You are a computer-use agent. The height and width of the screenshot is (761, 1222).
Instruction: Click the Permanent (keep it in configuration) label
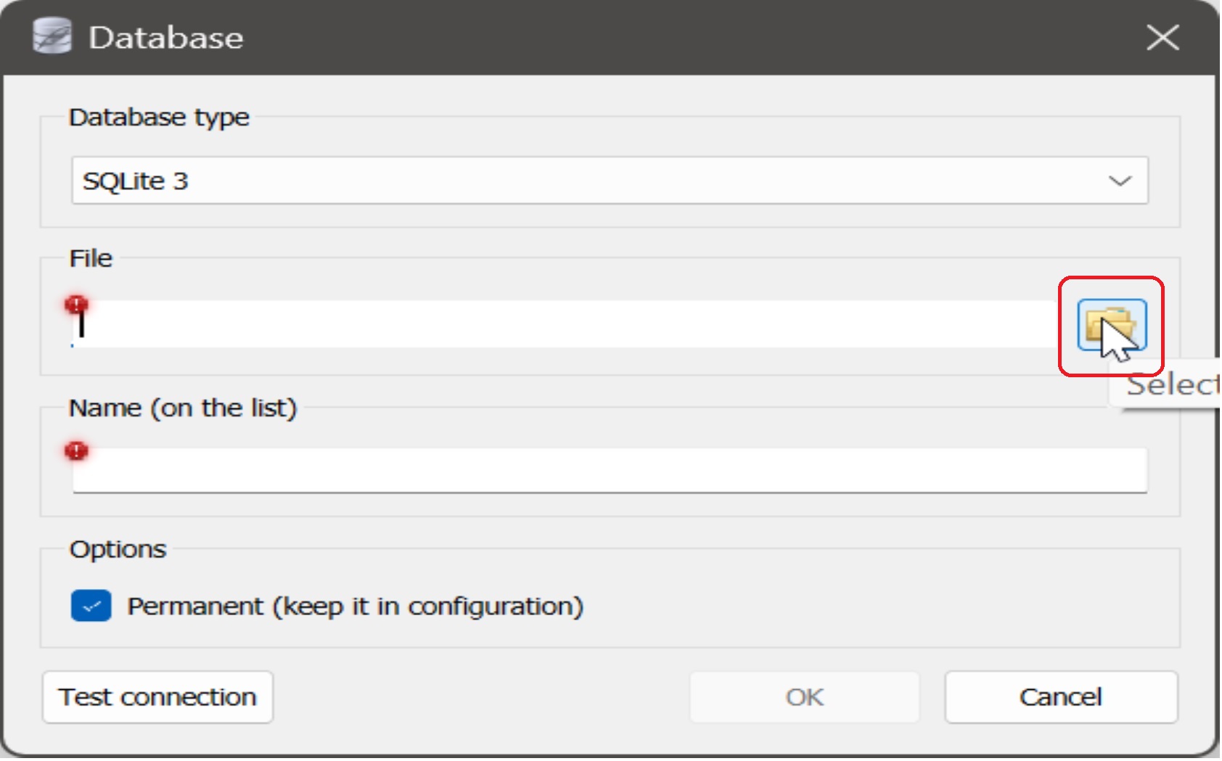pyautogui.click(x=356, y=606)
